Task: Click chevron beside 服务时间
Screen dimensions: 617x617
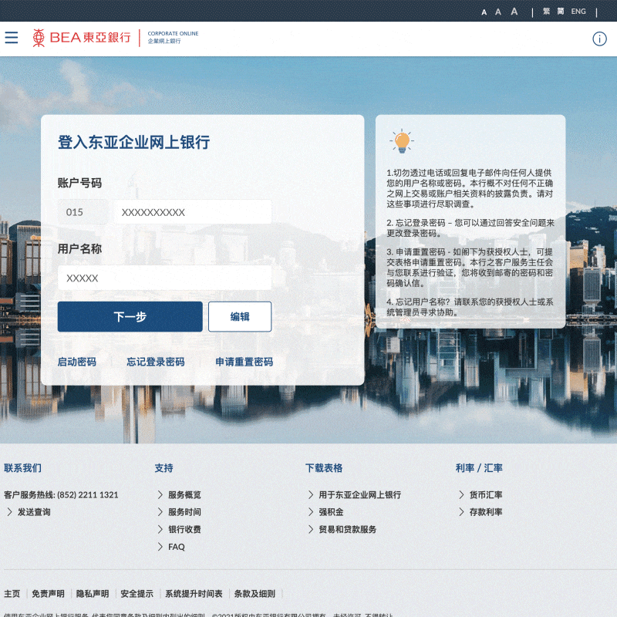Action: tap(160, 512)
